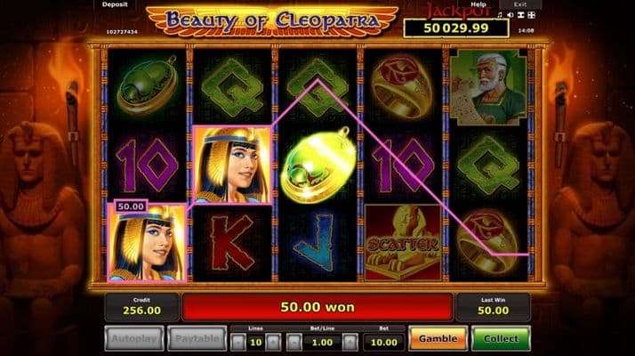Toggle the widescreen display icon
This screenshot has width=635, height=356.
(521, 15)
